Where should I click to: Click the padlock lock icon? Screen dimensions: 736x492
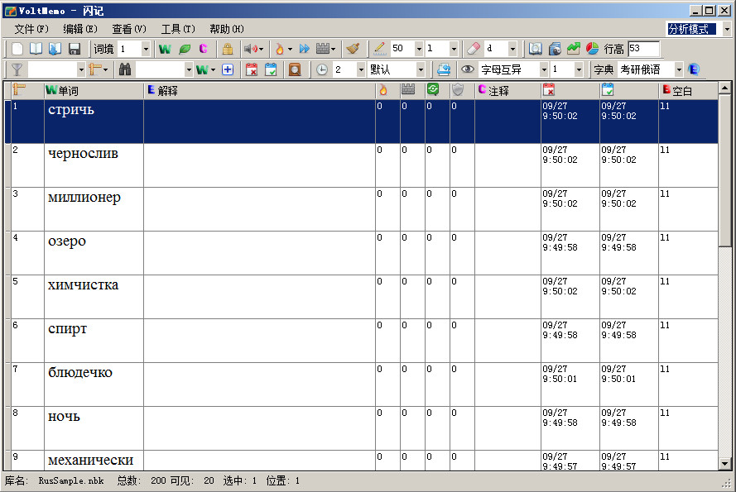226,50
